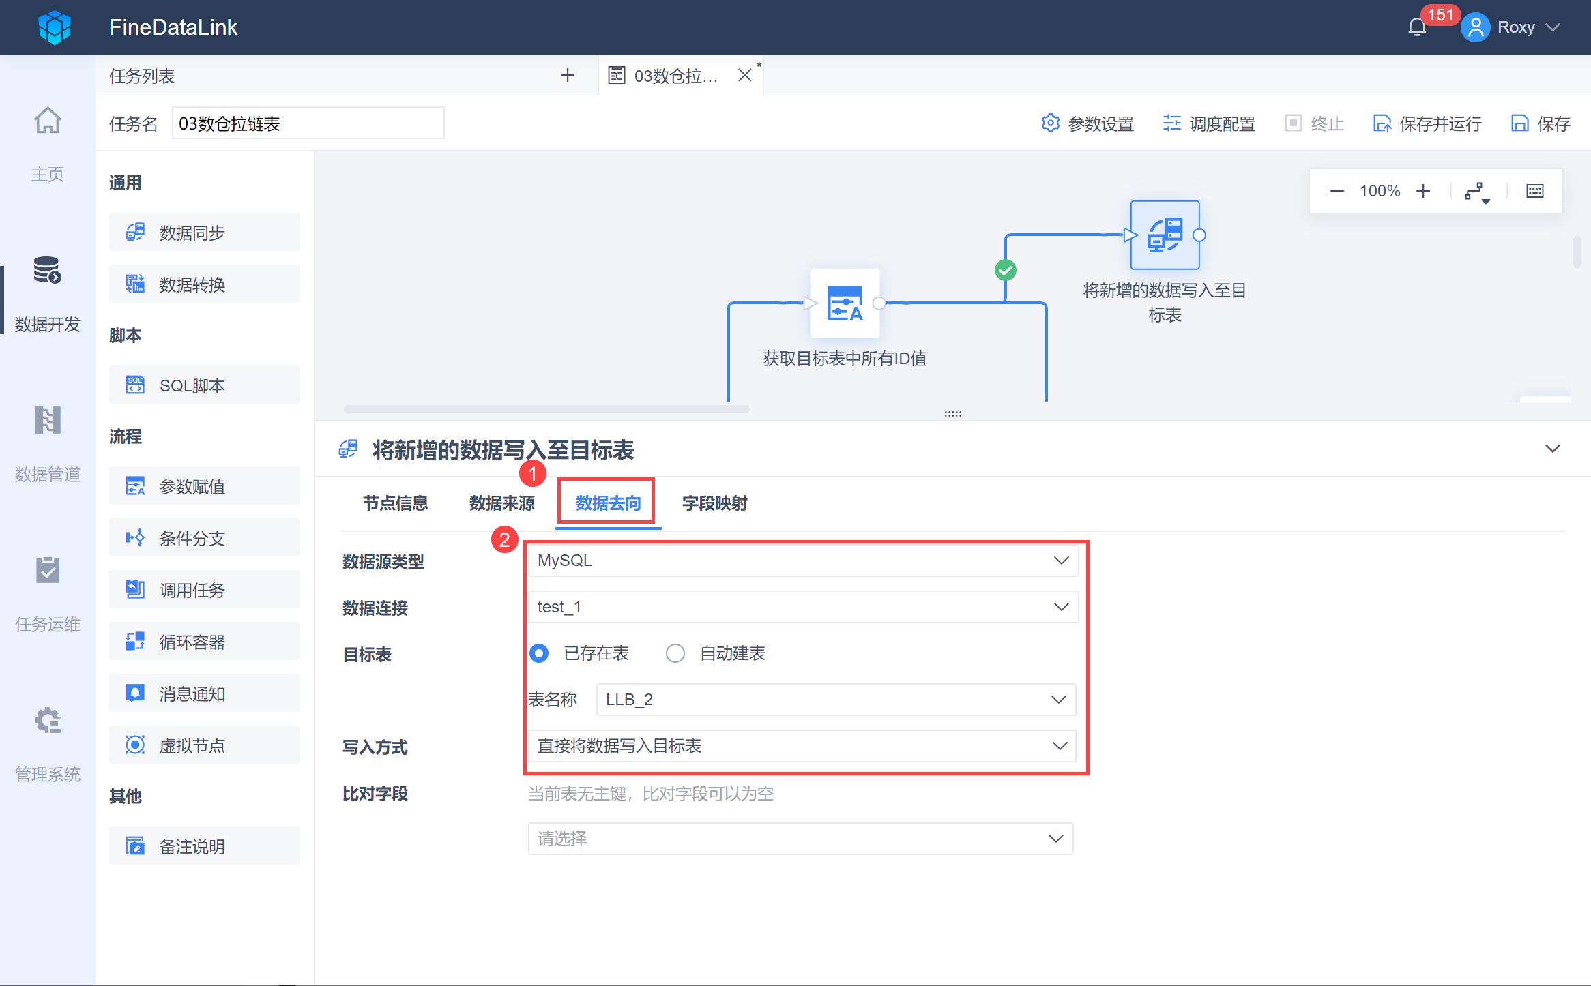Collapse the node settings panel chevron
Viewport: 1591px width, 986px height.
(1553, 449)
